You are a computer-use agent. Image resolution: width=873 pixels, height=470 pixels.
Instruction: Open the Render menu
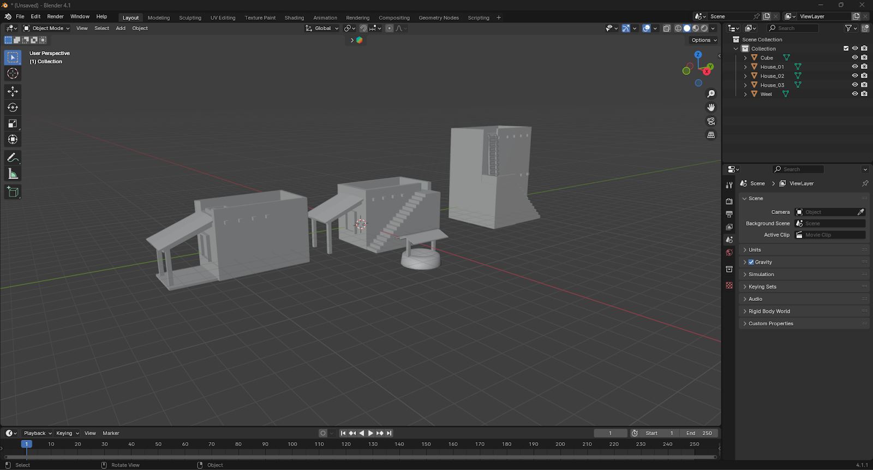(55, 16)
